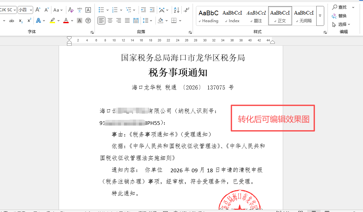Click the document number line 137075 号
The image size is (363, 212).
(x=183, y=87)
